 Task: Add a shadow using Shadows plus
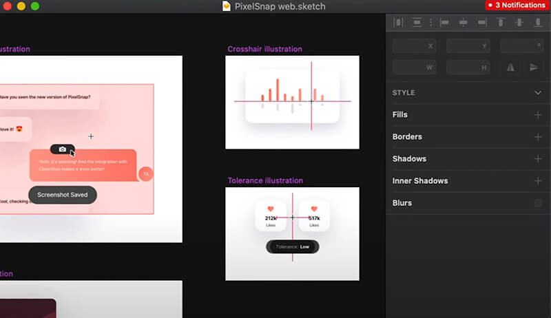click(x=538, y=159)
